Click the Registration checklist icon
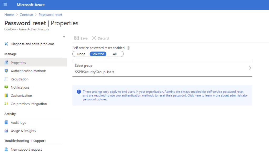 tap(6, 79)
